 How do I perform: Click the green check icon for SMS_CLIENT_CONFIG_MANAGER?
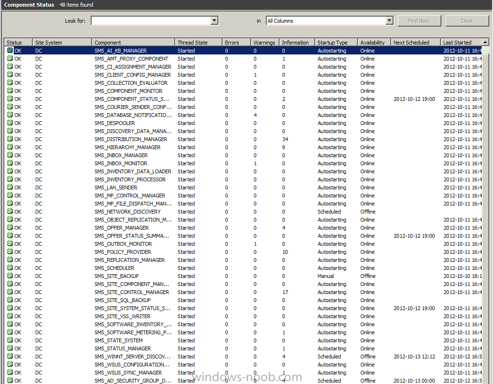(10, 74)
